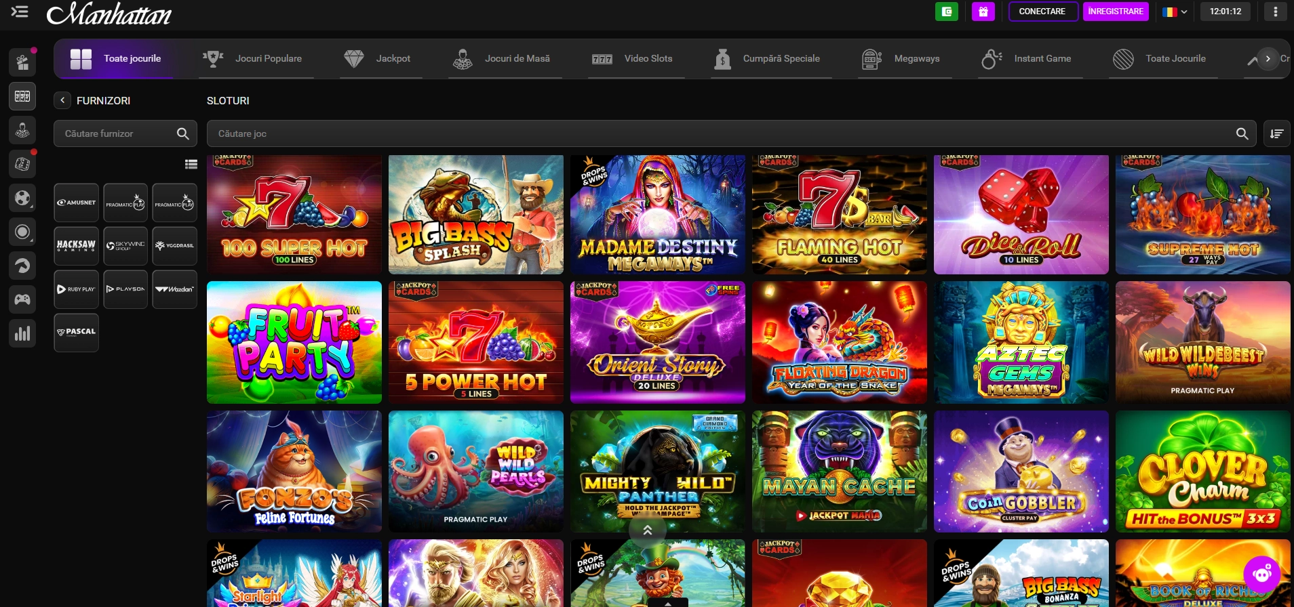Open the Supreme Hot game
Image resolution: width=1294 pixels, height=607 pixels.
pyautogui.click(x=1203, y=215)
